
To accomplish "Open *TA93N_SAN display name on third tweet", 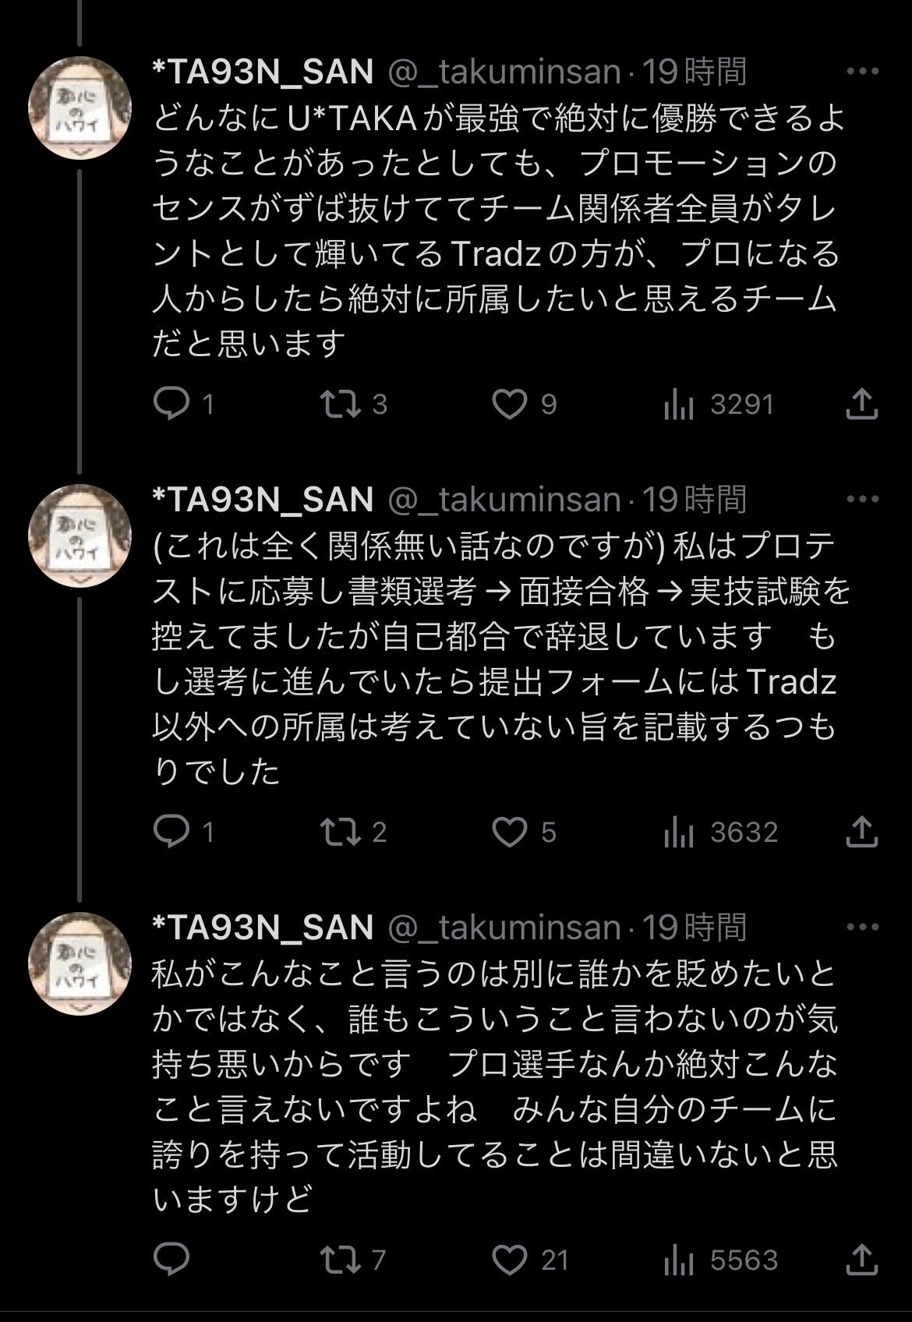I will (263, 928).
